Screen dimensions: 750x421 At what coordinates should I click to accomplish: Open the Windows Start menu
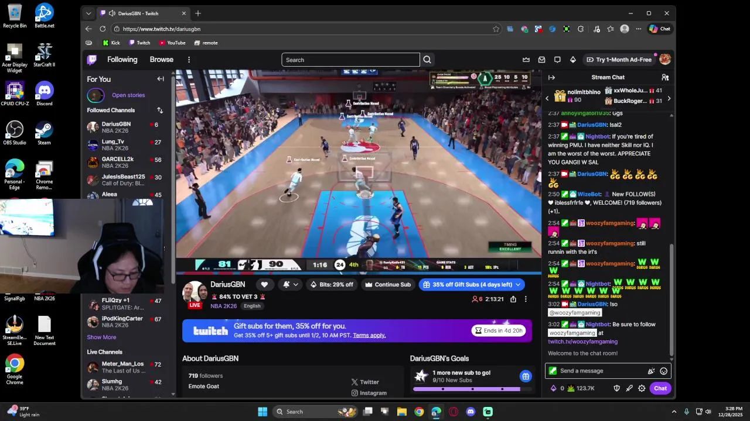pyautogui.click(x=262, y=412)
